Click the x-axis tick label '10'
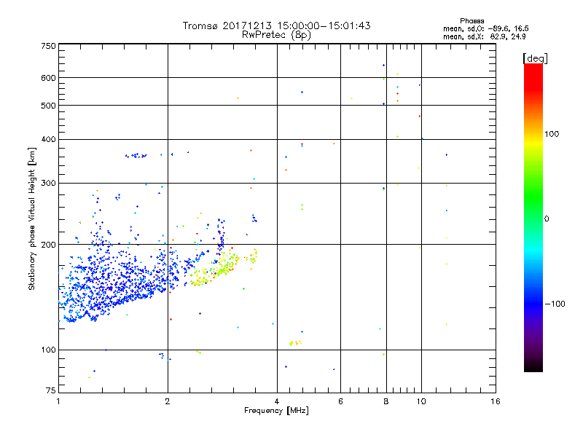The height and width of the screenshot is (437, 583). (421, 402)
